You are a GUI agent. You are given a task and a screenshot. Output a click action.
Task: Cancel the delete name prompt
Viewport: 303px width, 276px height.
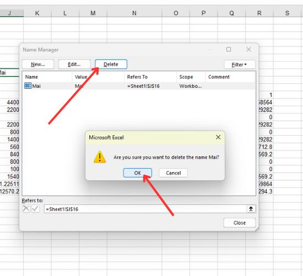point(173,173)
